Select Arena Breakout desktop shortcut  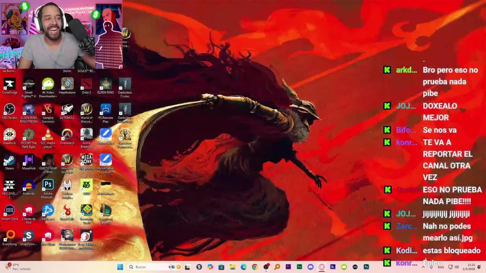tap(87, 139)
